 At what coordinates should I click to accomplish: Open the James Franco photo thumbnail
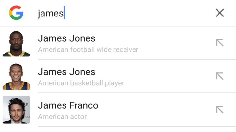16,110
